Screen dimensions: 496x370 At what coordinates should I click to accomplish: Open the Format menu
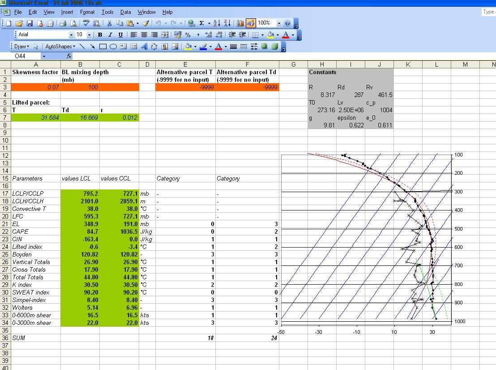[x=87, y=12]
